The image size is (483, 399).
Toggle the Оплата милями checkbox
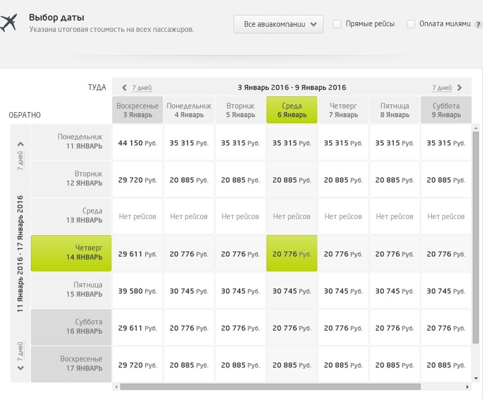click(411, 24)
